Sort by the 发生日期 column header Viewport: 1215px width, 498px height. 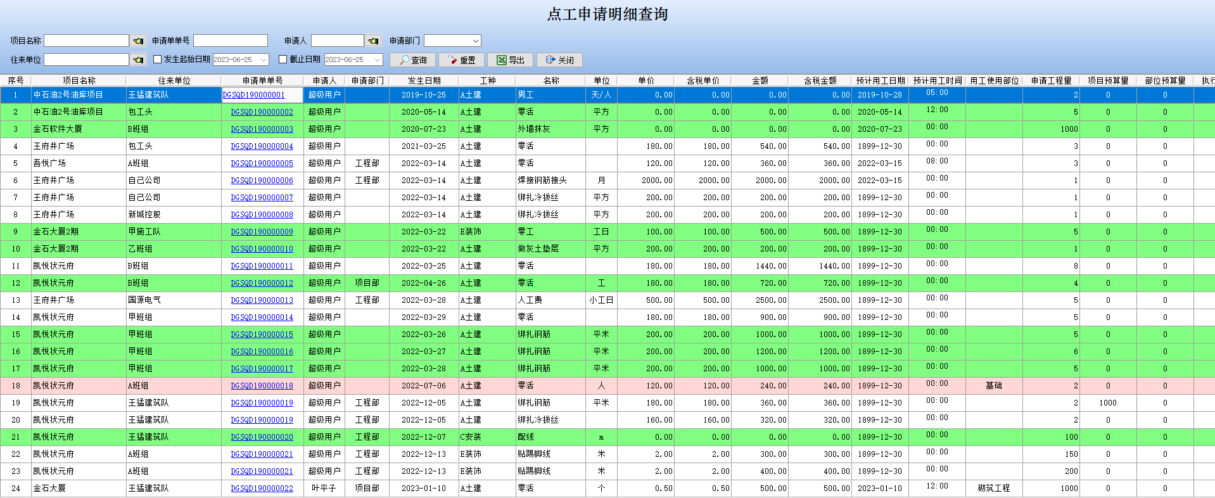424,80
